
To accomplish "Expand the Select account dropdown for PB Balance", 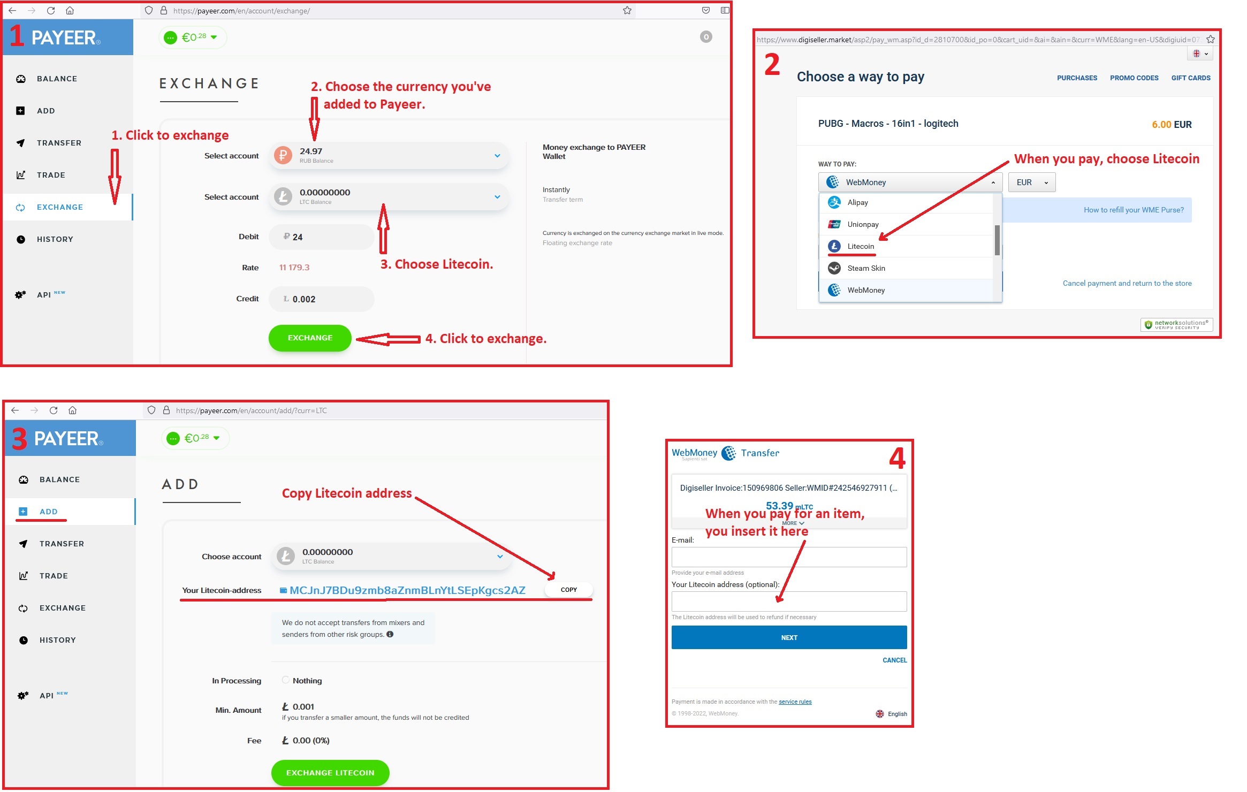I will coord(498,156).
